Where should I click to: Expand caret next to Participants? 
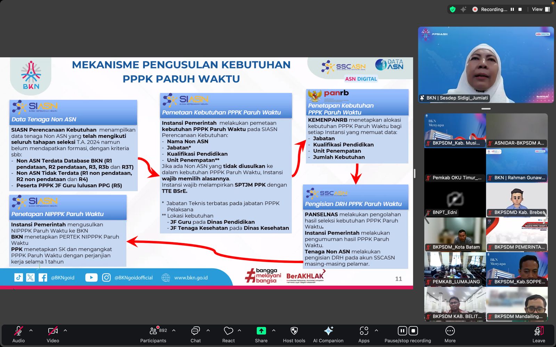pyautogui.click(x=174, y=331)
